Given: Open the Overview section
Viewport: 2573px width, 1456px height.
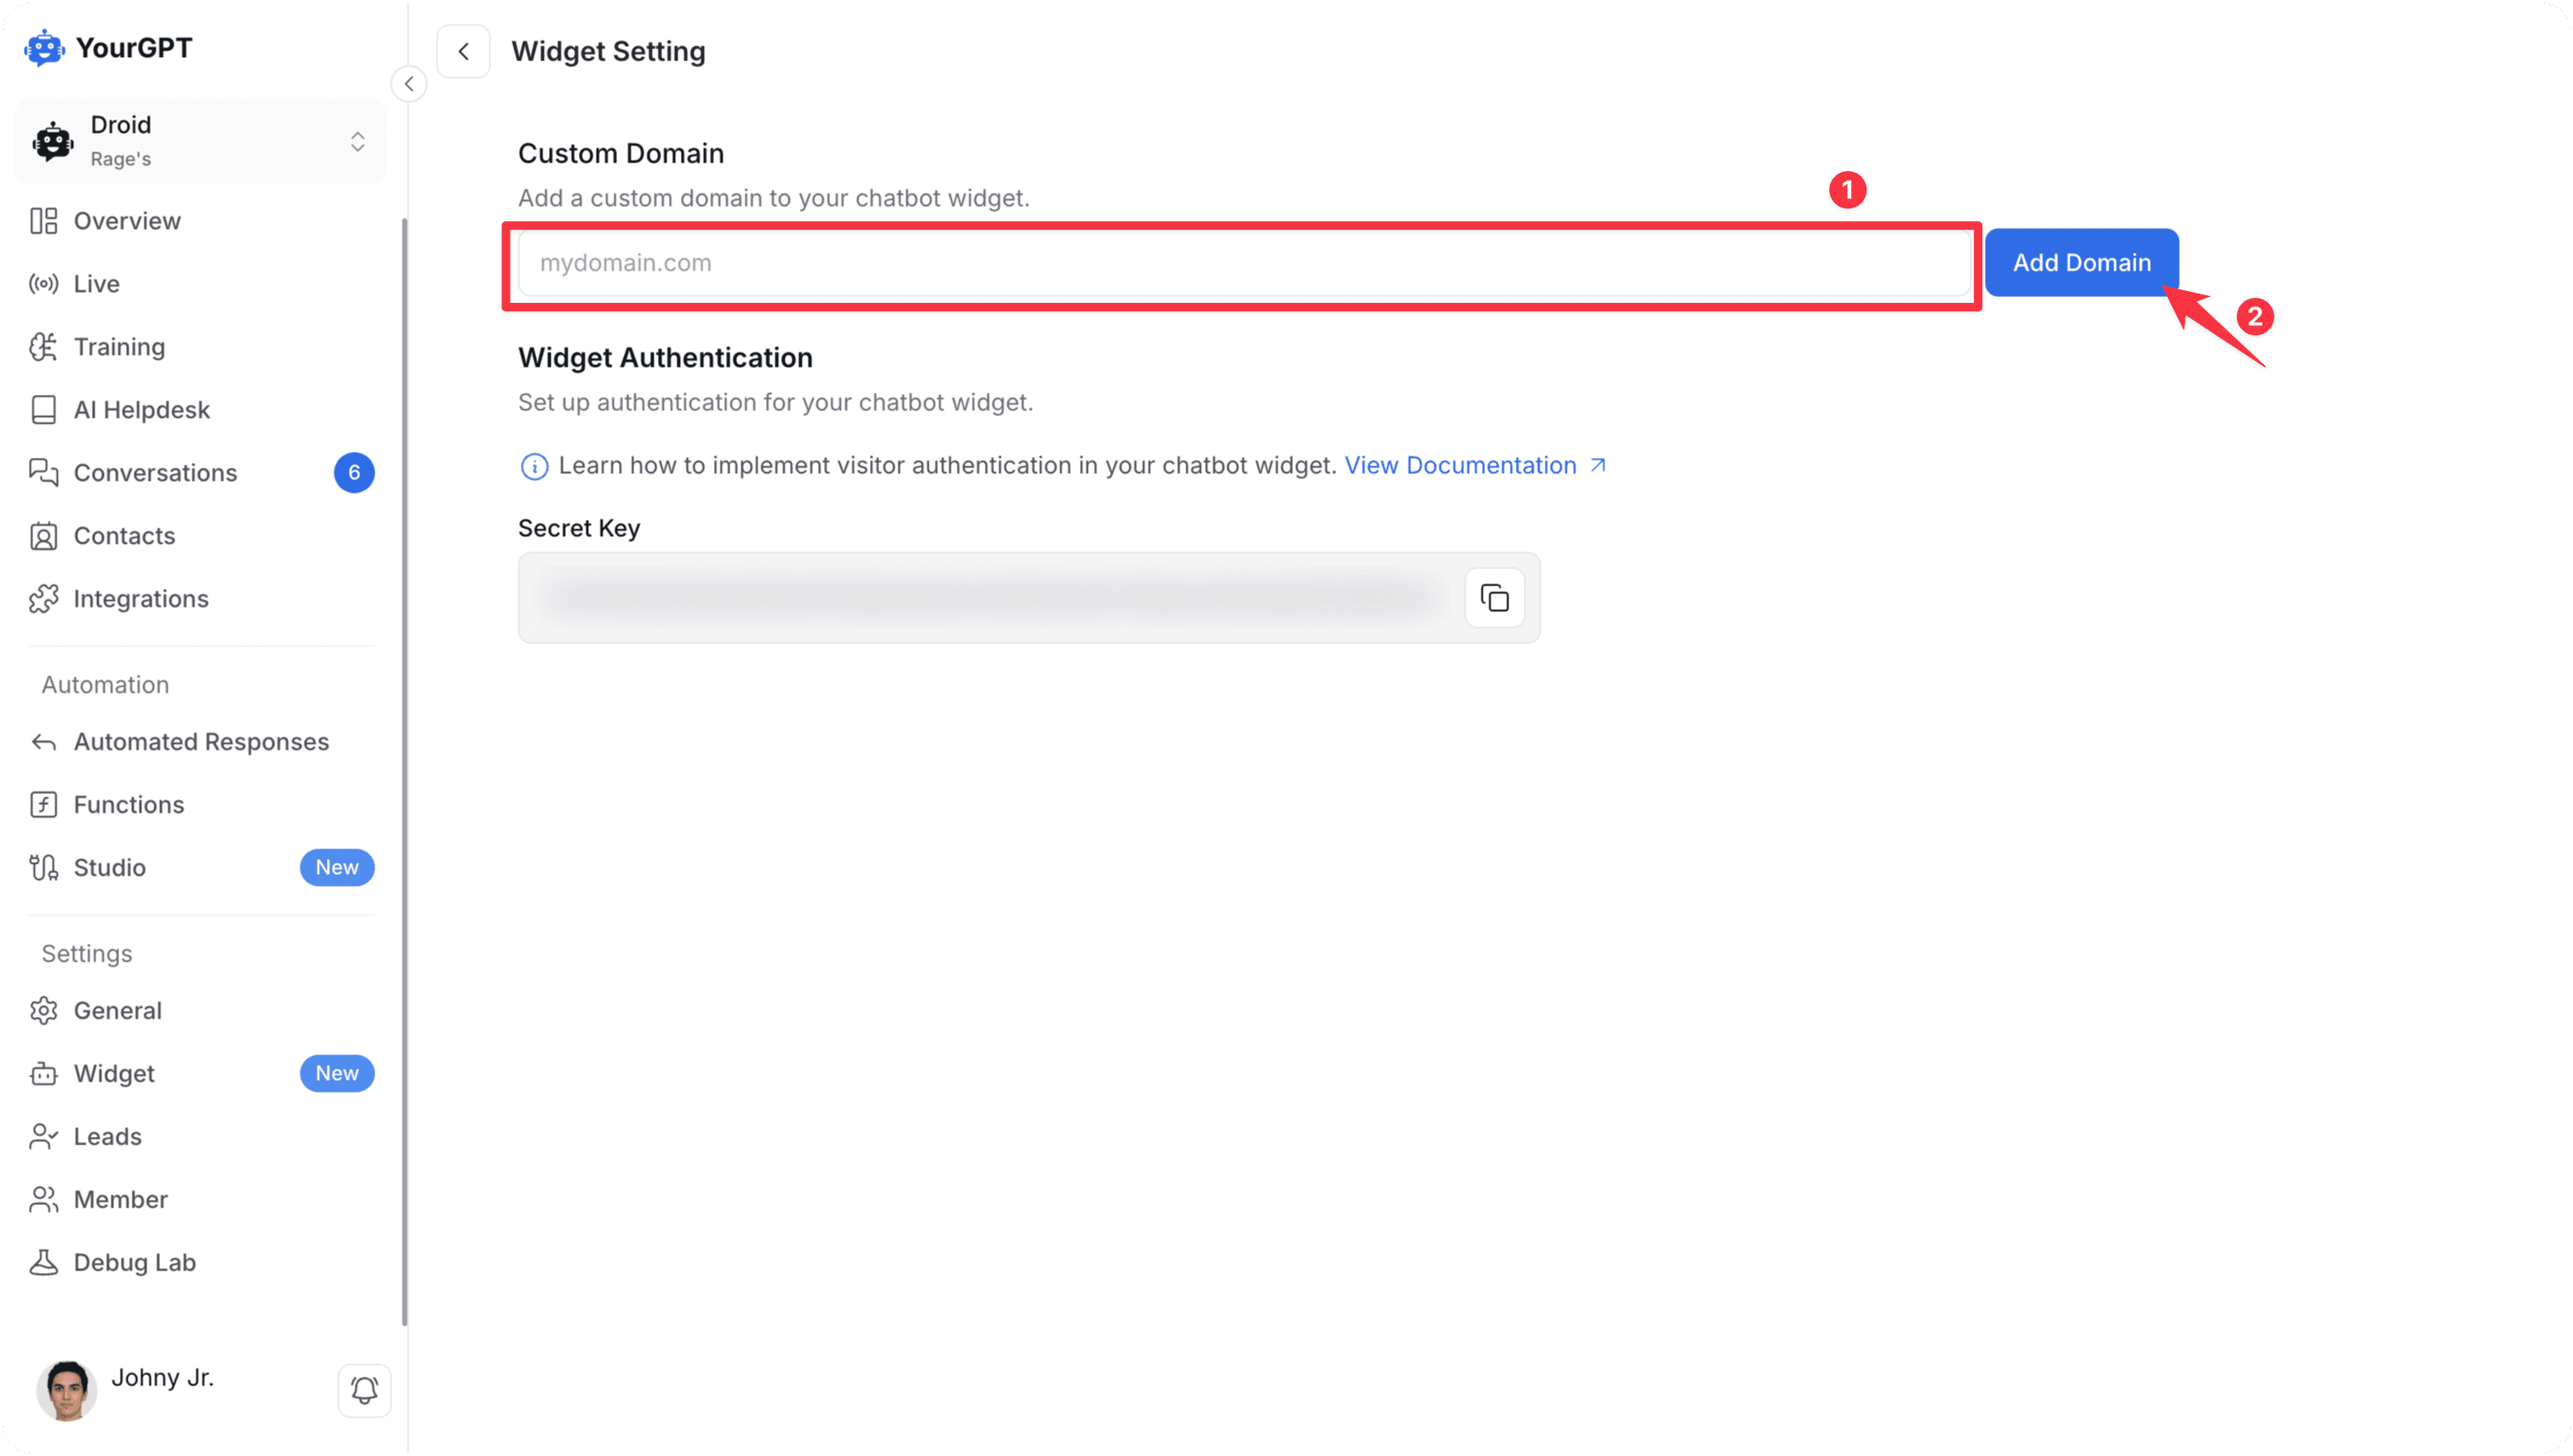Looking at the screenshot, I should [127, 220].
